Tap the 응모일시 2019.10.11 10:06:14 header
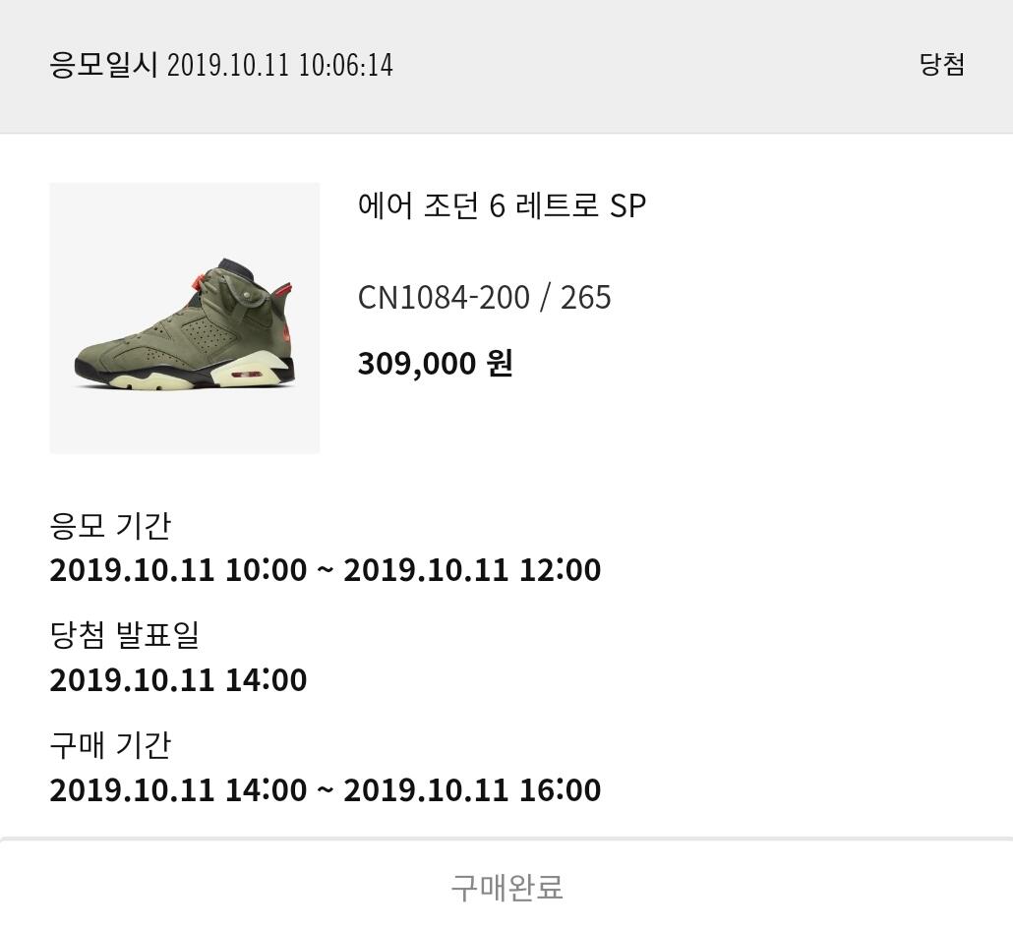This screenshot has width=1013, height=928. [221, 65]
